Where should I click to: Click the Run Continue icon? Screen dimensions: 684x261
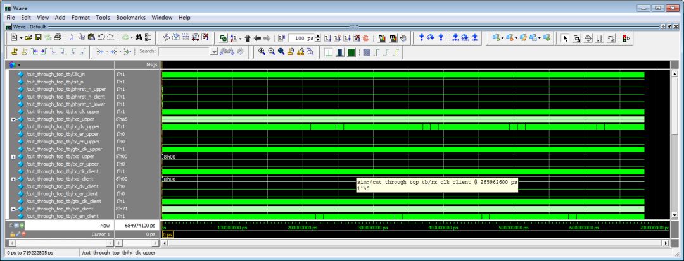pyautogui.click(x=337, y=39)
